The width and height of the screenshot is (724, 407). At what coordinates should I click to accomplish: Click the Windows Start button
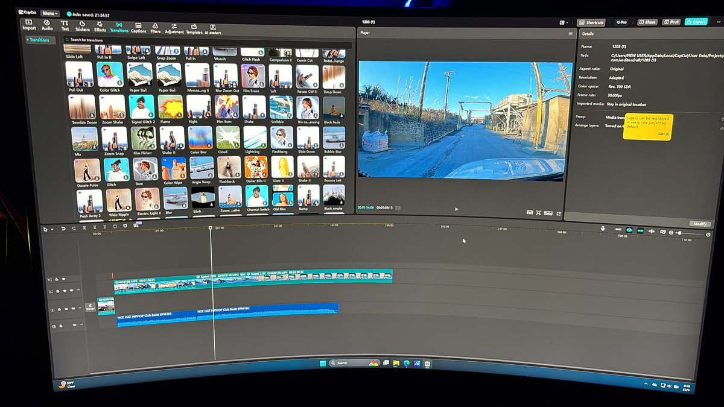click(323, 363)
